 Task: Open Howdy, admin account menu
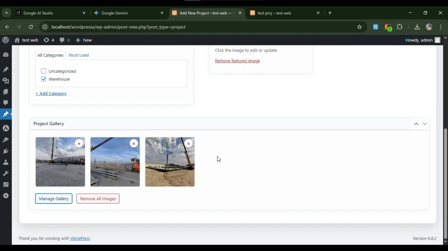click(423, 40)
